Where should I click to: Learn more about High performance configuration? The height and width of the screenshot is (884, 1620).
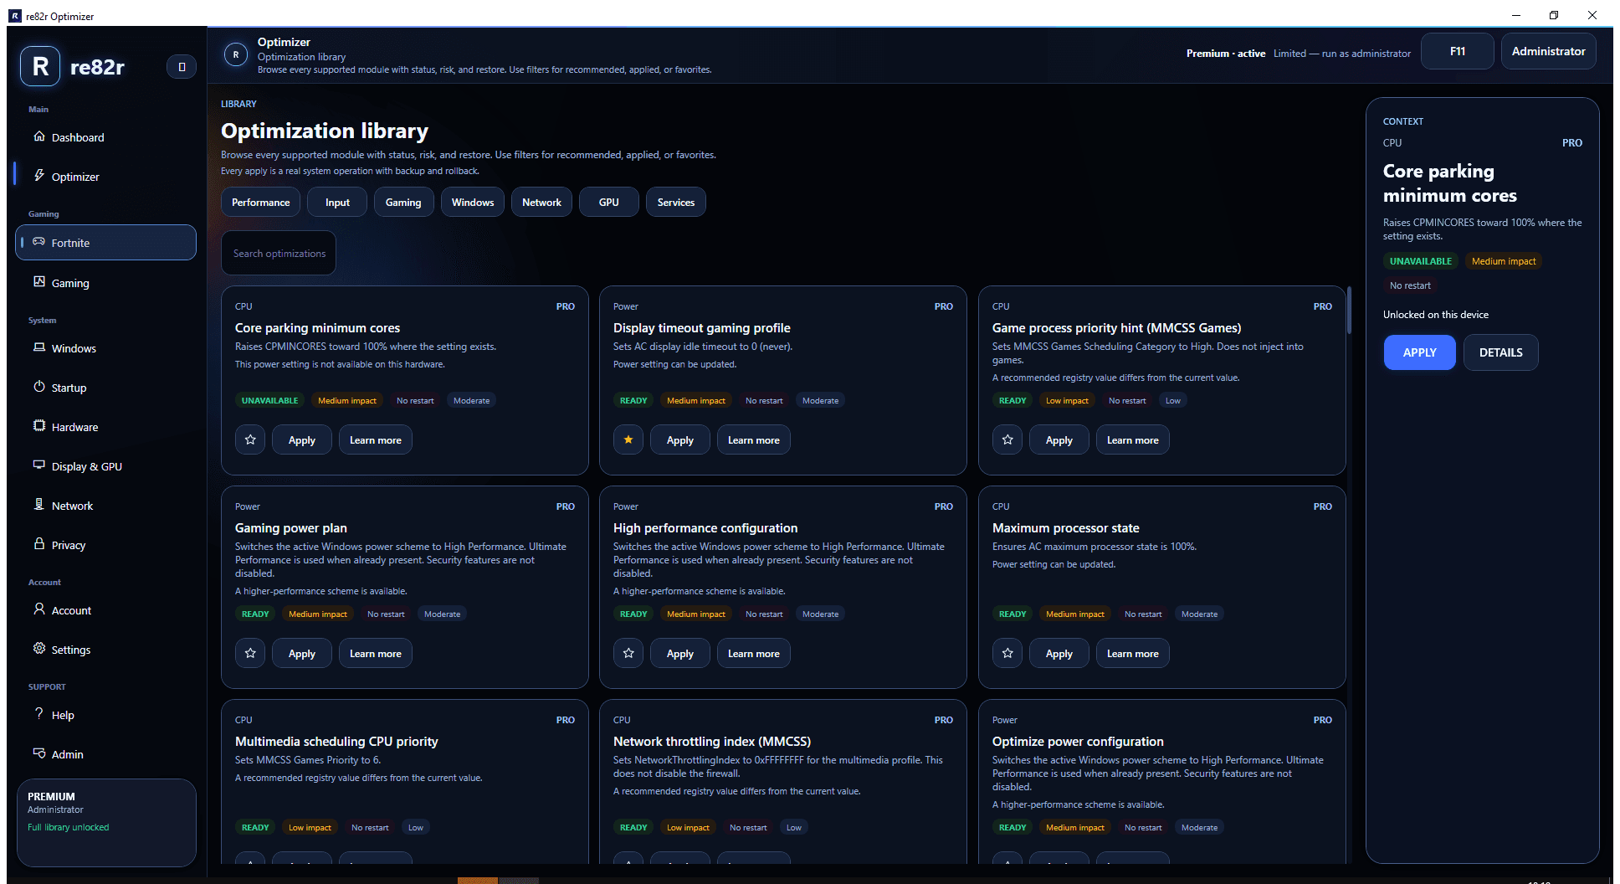pos(754,653)
